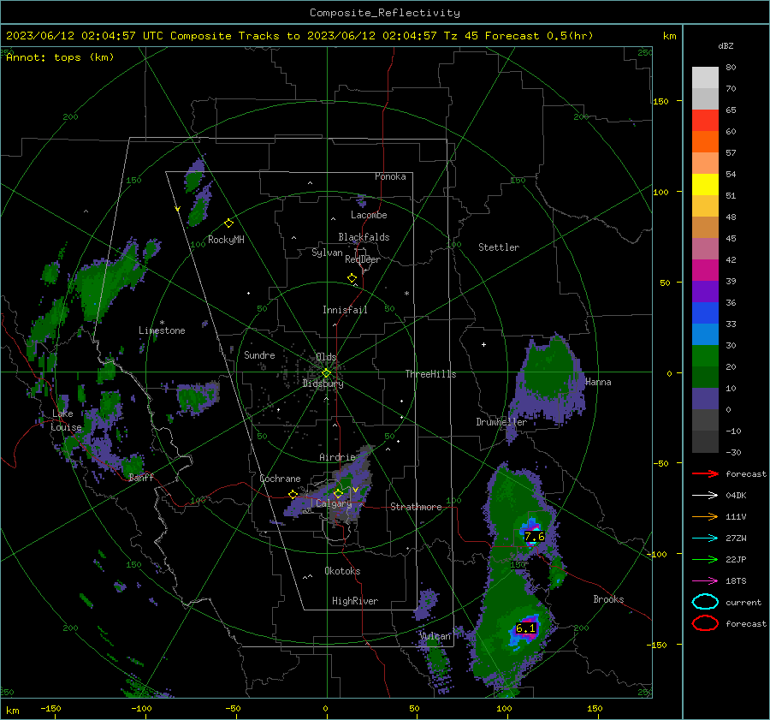Select the yellow 51-54 dBZ color swatch
Screen dimensions: 770x720
(705, 185)
